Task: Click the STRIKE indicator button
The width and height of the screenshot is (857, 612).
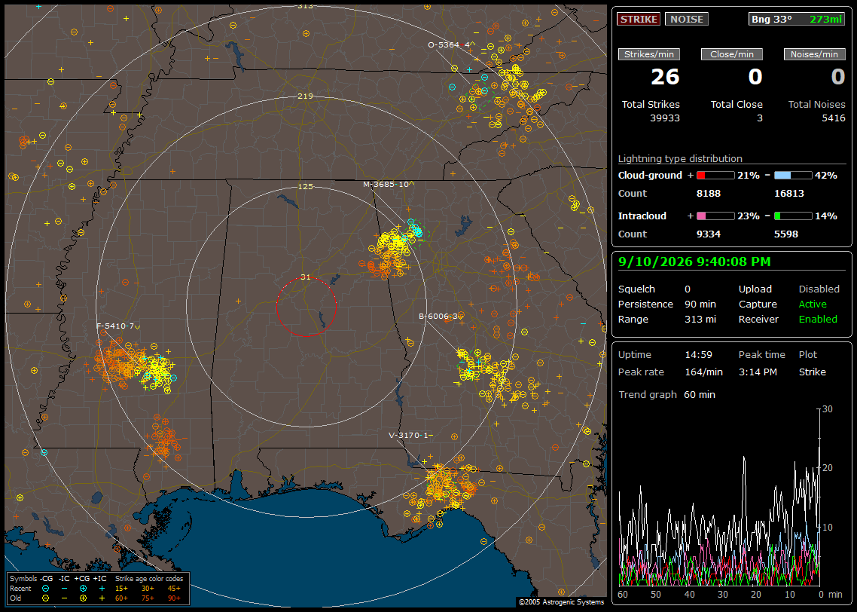Action: point(639,19)
